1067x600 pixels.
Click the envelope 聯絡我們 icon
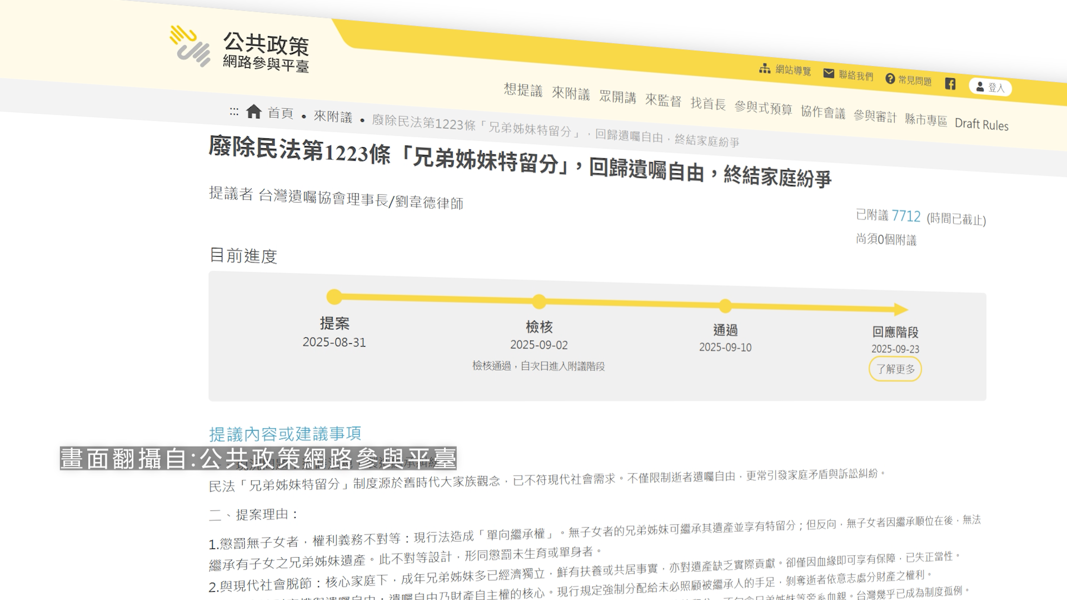click(x=829, y=73)
